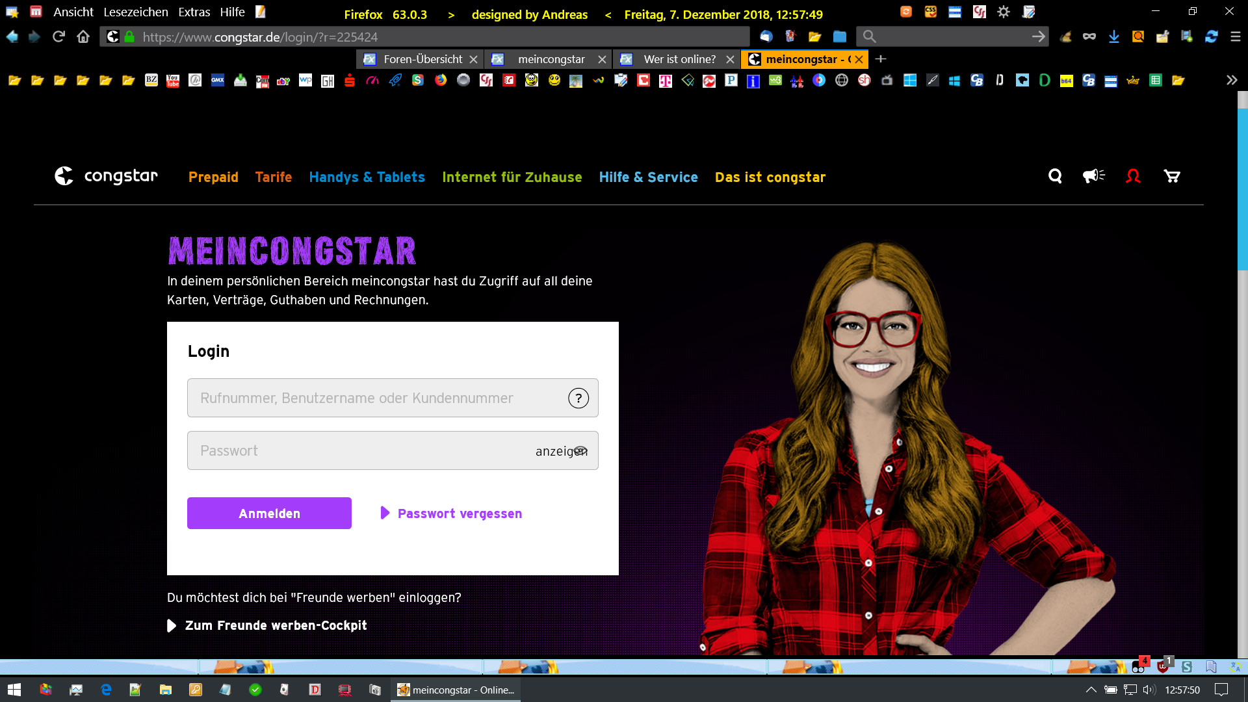
Task: Open the Lesezeichen menu
Action: click(x=135, y=12)
